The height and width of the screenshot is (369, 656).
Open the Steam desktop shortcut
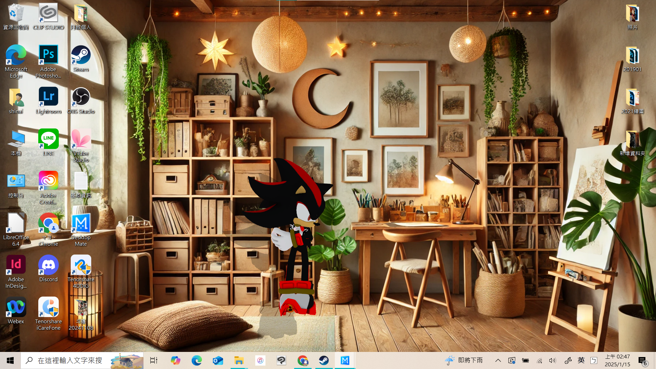(81, 58)
